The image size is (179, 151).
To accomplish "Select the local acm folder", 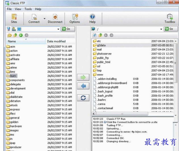I will (x=11, y=47).
